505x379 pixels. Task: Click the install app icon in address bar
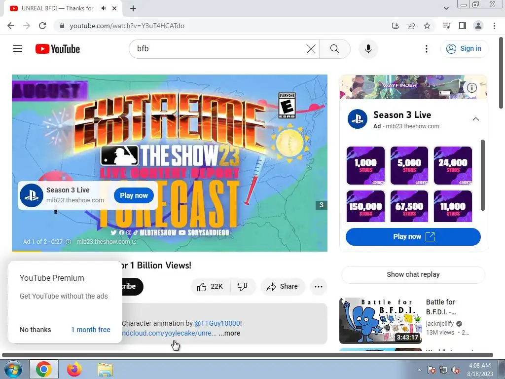pyautogui.click(x=396, y=26)
